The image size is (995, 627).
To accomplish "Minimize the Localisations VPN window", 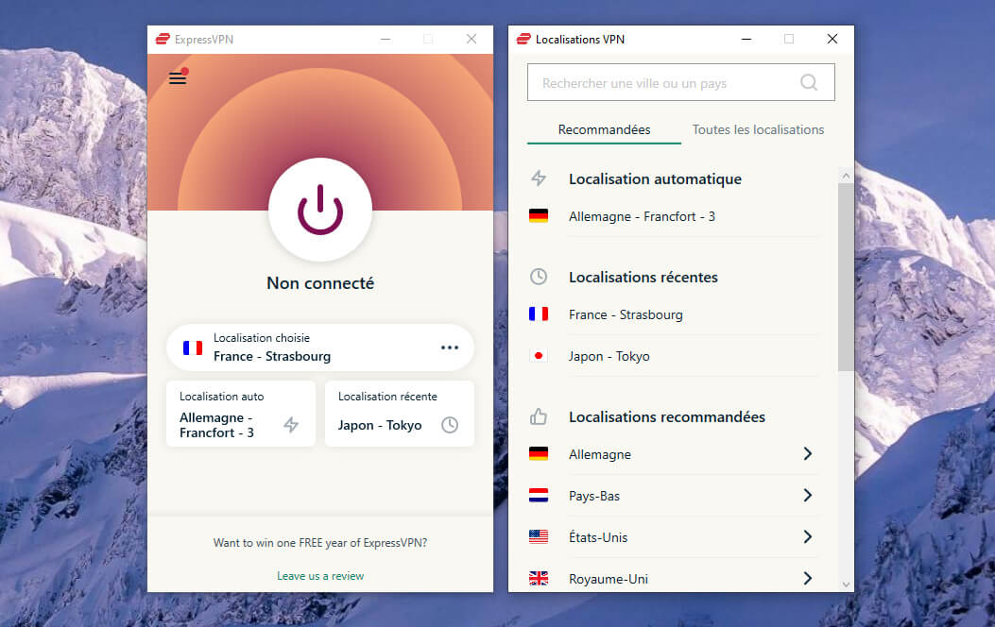I will pos(746,40).
